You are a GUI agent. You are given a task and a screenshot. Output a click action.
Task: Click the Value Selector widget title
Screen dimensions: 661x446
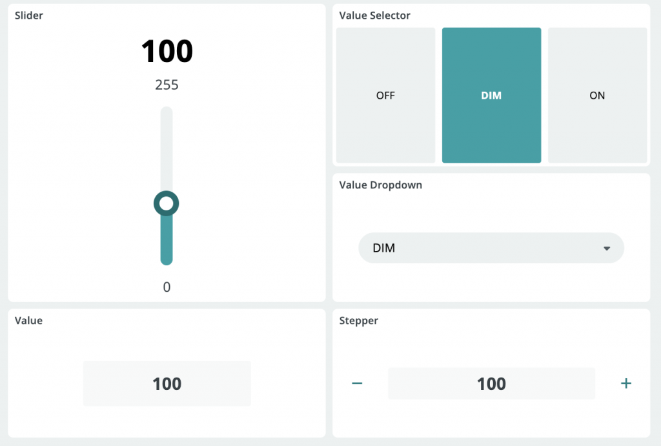click(374, 15)
